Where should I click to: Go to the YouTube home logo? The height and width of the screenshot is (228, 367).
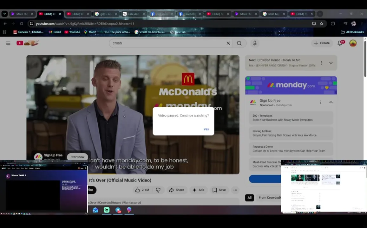[27, 43]
